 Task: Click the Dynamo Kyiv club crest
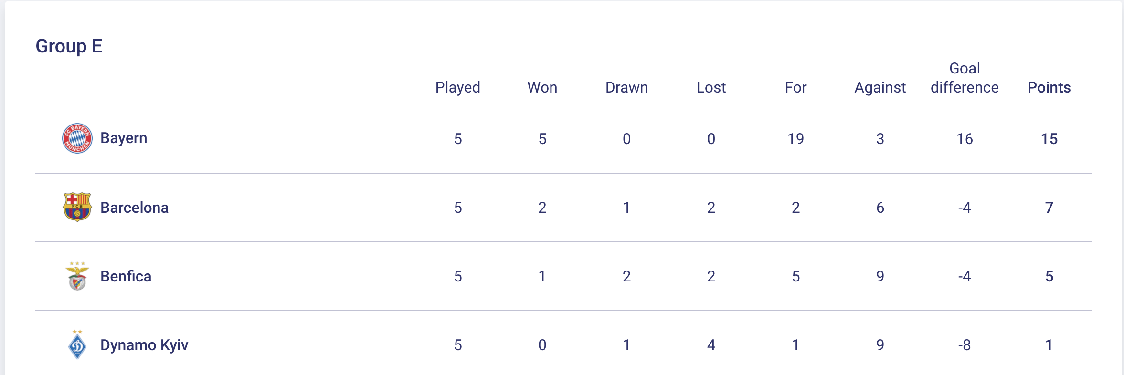(77, 344)
